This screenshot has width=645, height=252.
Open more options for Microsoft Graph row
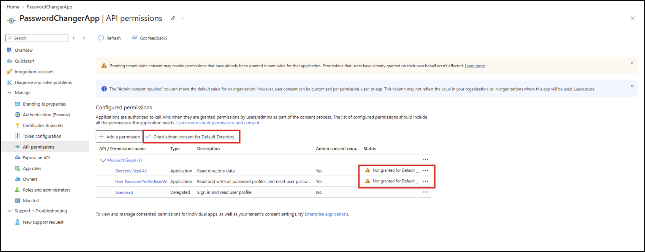(x=425, y=160)
